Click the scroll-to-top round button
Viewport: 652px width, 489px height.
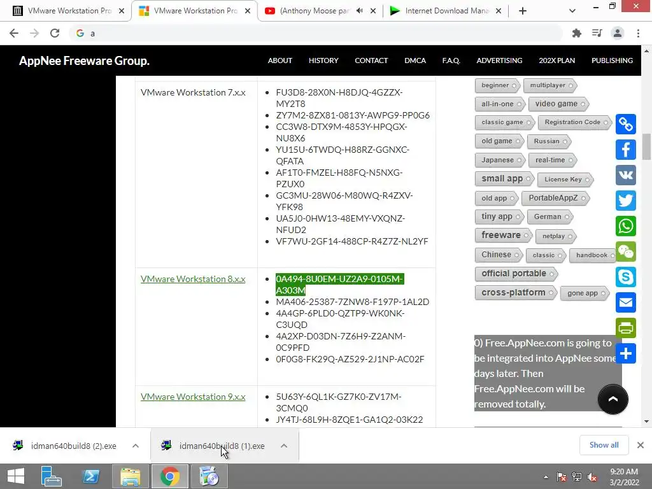point(613,399)
